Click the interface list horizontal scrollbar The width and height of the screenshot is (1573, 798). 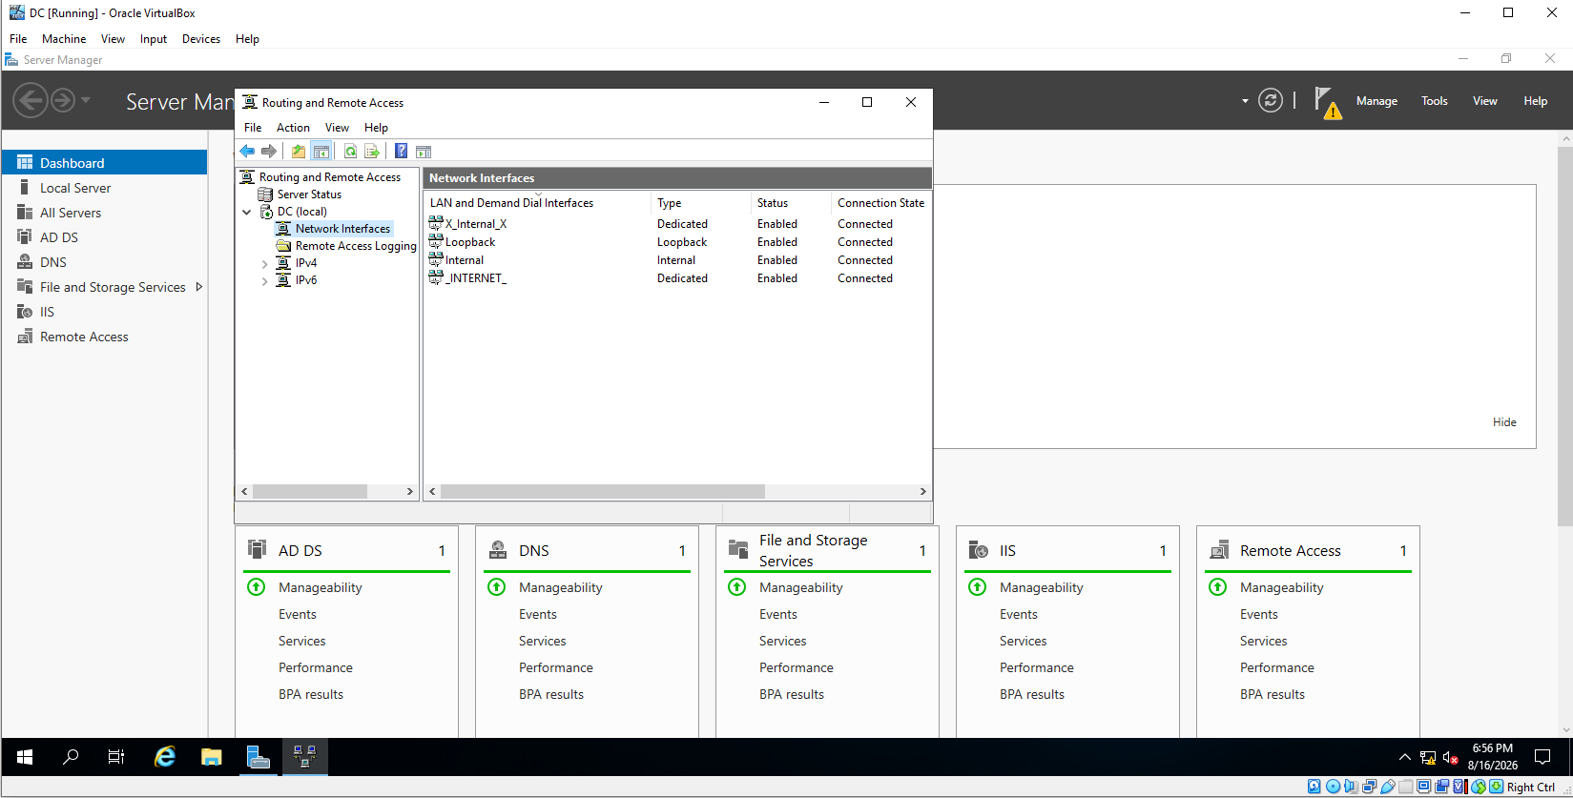603,491
